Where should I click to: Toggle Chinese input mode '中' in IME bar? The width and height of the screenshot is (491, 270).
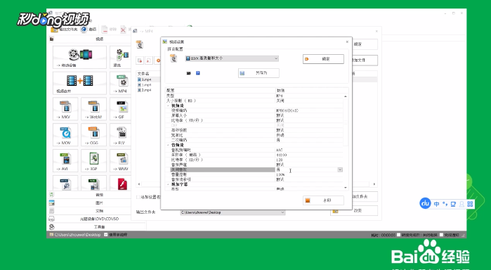click(436, 204)
